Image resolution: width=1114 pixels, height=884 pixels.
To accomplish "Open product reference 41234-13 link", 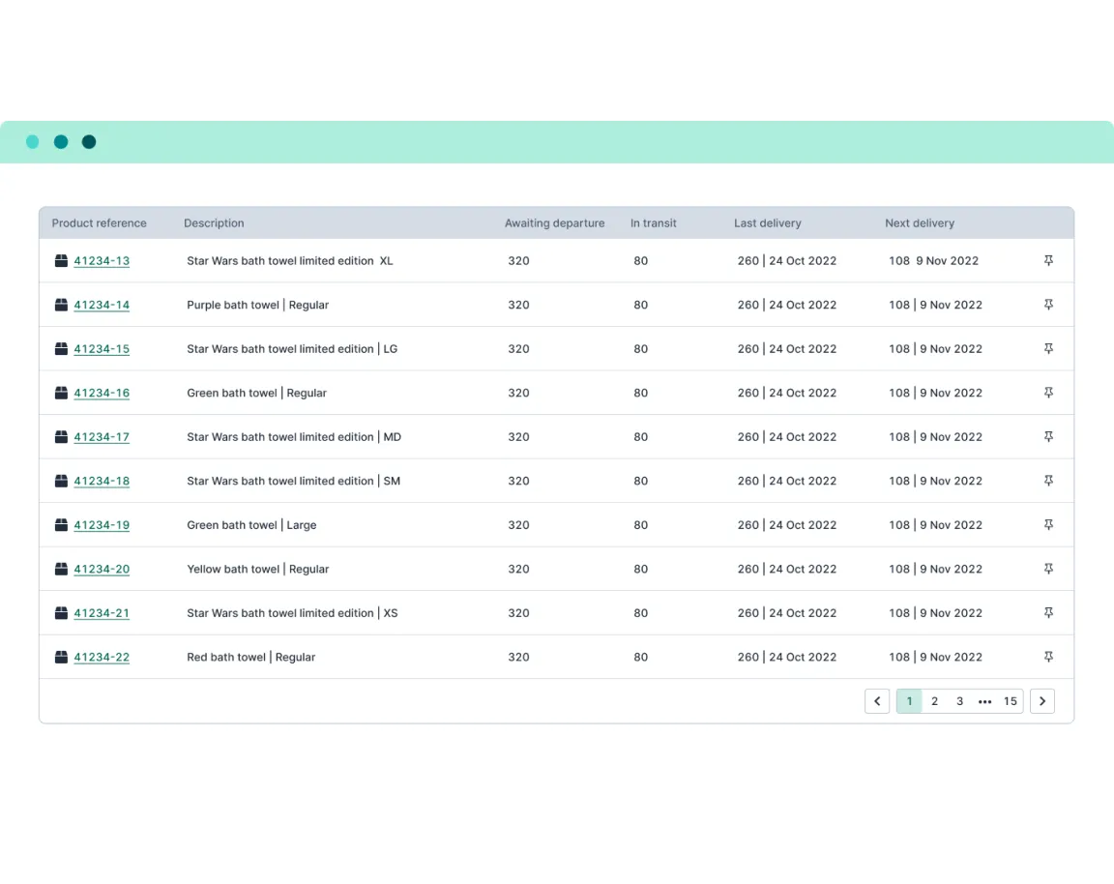I will pyautogui.click(x=102, y=261).
